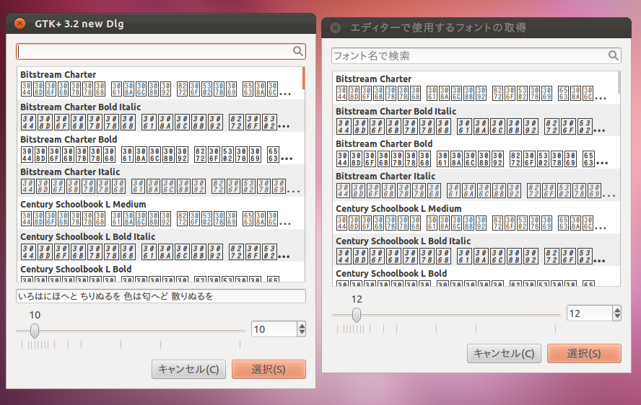This screenshot has height=405, width=641.
Task: Confirm with 選択(S) in right dialog
Action: (583, 353)
